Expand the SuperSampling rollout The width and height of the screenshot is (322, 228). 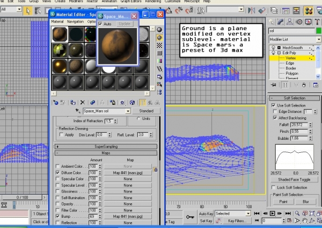pyautogui.click(x=106, y=146)
